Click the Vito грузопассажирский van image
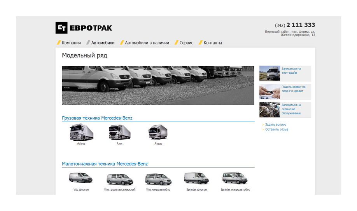 (120, 180)
